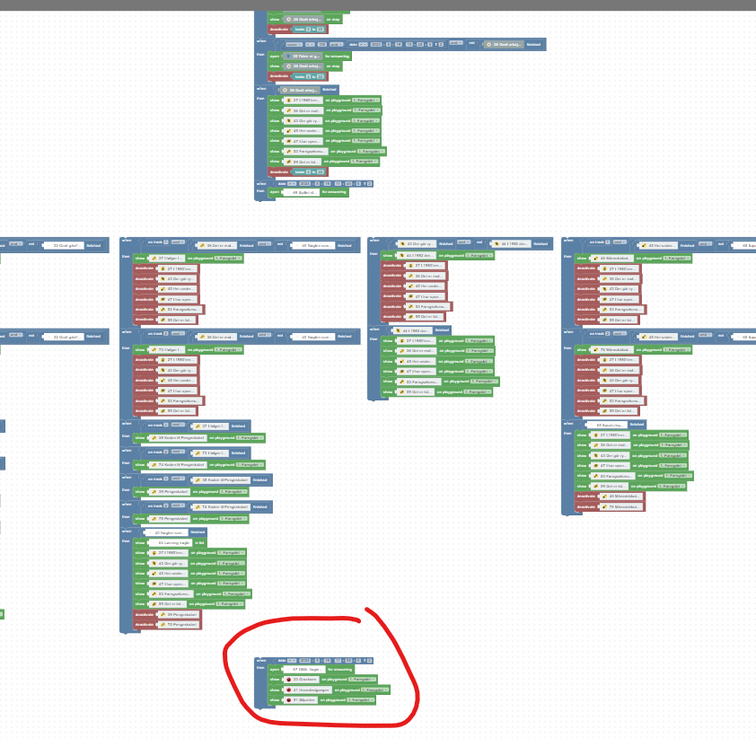Image resolution: width=756 pixels, height=738 pixels.
Task: Open playground dropdown in show 38 Koden row
Action: 250,438
